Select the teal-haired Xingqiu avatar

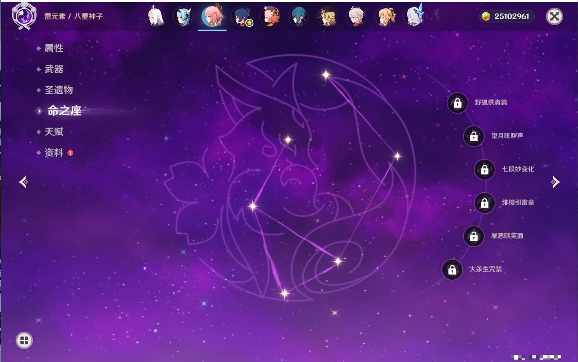tap(299, 16)
